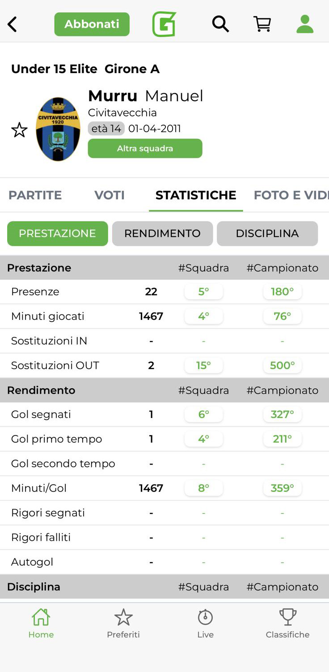Toggle favorite star next to team crest
This screenshot has height=672, width=329.
click(x=19, y=130)
